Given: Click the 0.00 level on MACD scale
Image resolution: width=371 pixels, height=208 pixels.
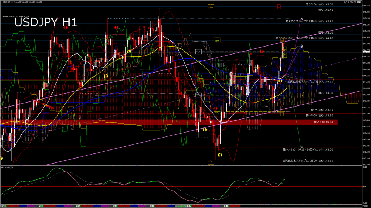Looking at the screenshot, I should (x=364, y=187).
